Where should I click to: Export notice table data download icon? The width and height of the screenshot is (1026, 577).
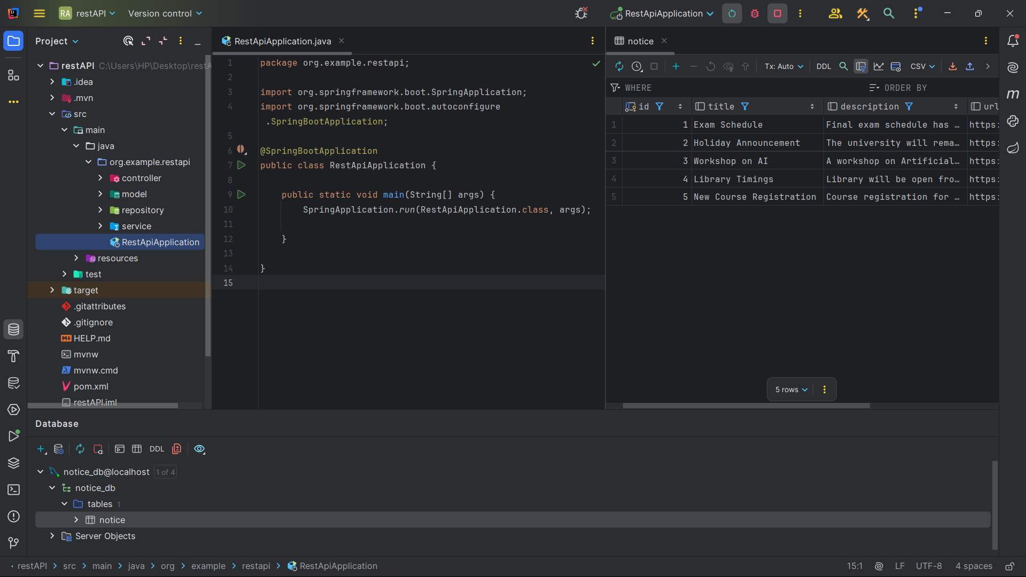(952, 66)
